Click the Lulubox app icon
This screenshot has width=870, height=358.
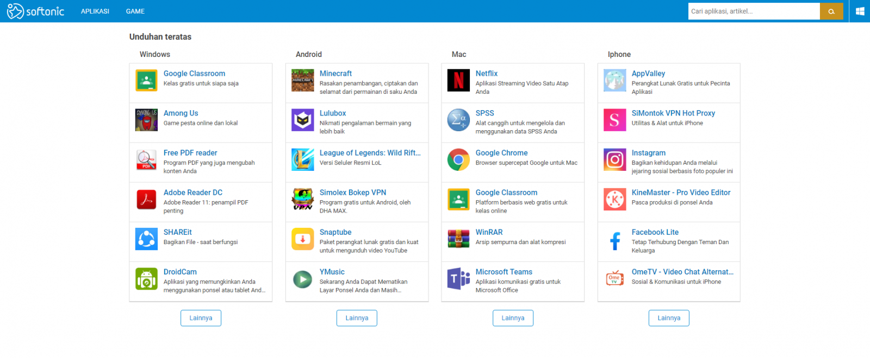tap(302, 120)
